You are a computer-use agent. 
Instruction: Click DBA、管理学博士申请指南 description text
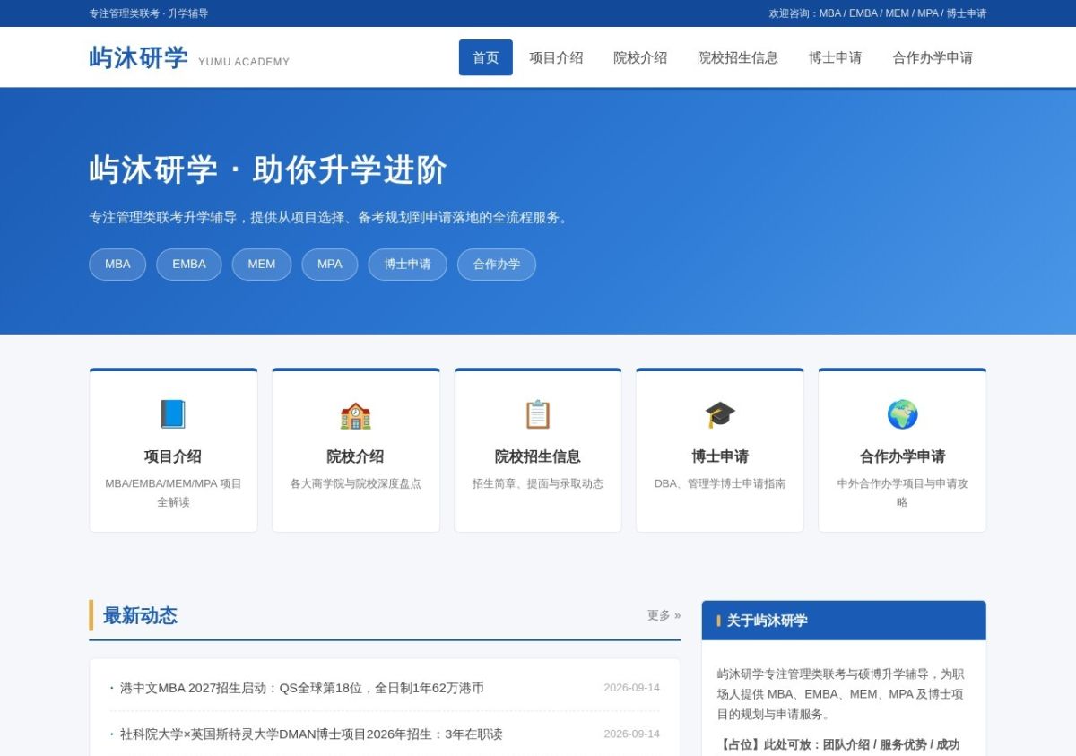coord(720,483)
